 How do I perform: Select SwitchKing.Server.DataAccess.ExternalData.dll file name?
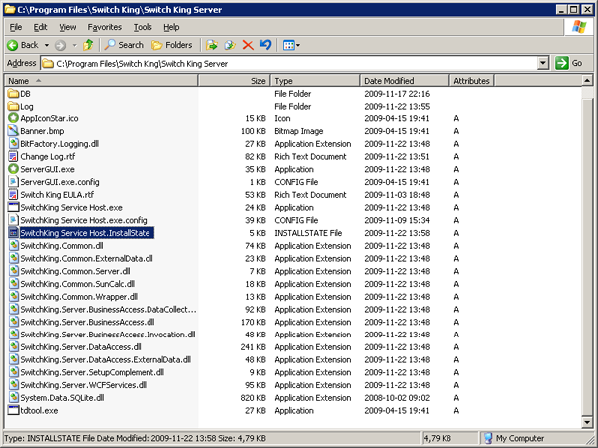(106, 359)
